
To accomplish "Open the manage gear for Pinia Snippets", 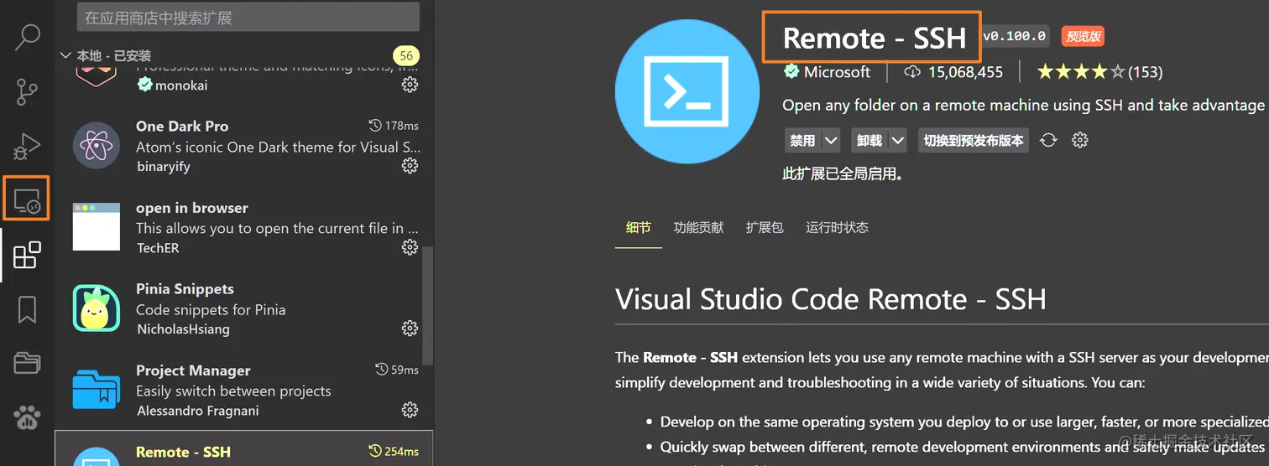I will coord(410,328).
